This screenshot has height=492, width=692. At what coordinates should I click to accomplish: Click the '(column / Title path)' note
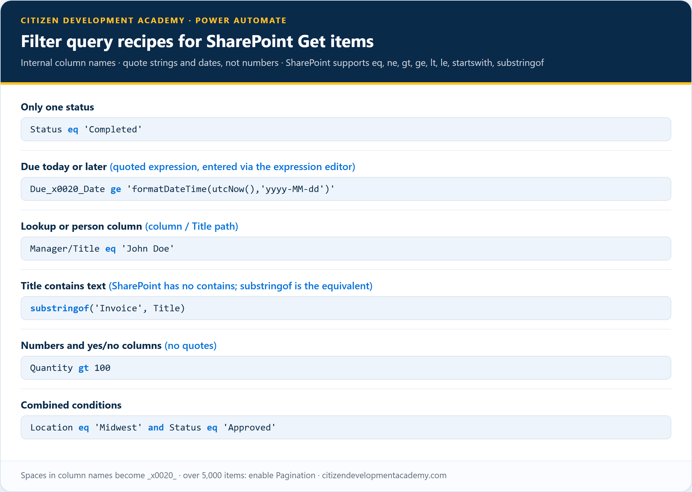pyautogui.click(x=192, y=226)
